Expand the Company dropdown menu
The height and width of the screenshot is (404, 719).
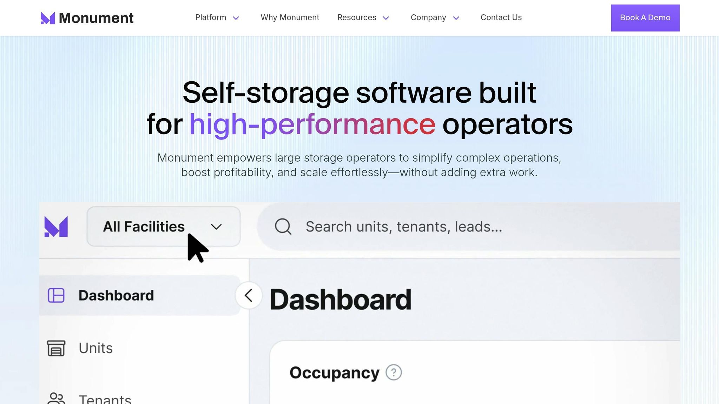[435, 18]
